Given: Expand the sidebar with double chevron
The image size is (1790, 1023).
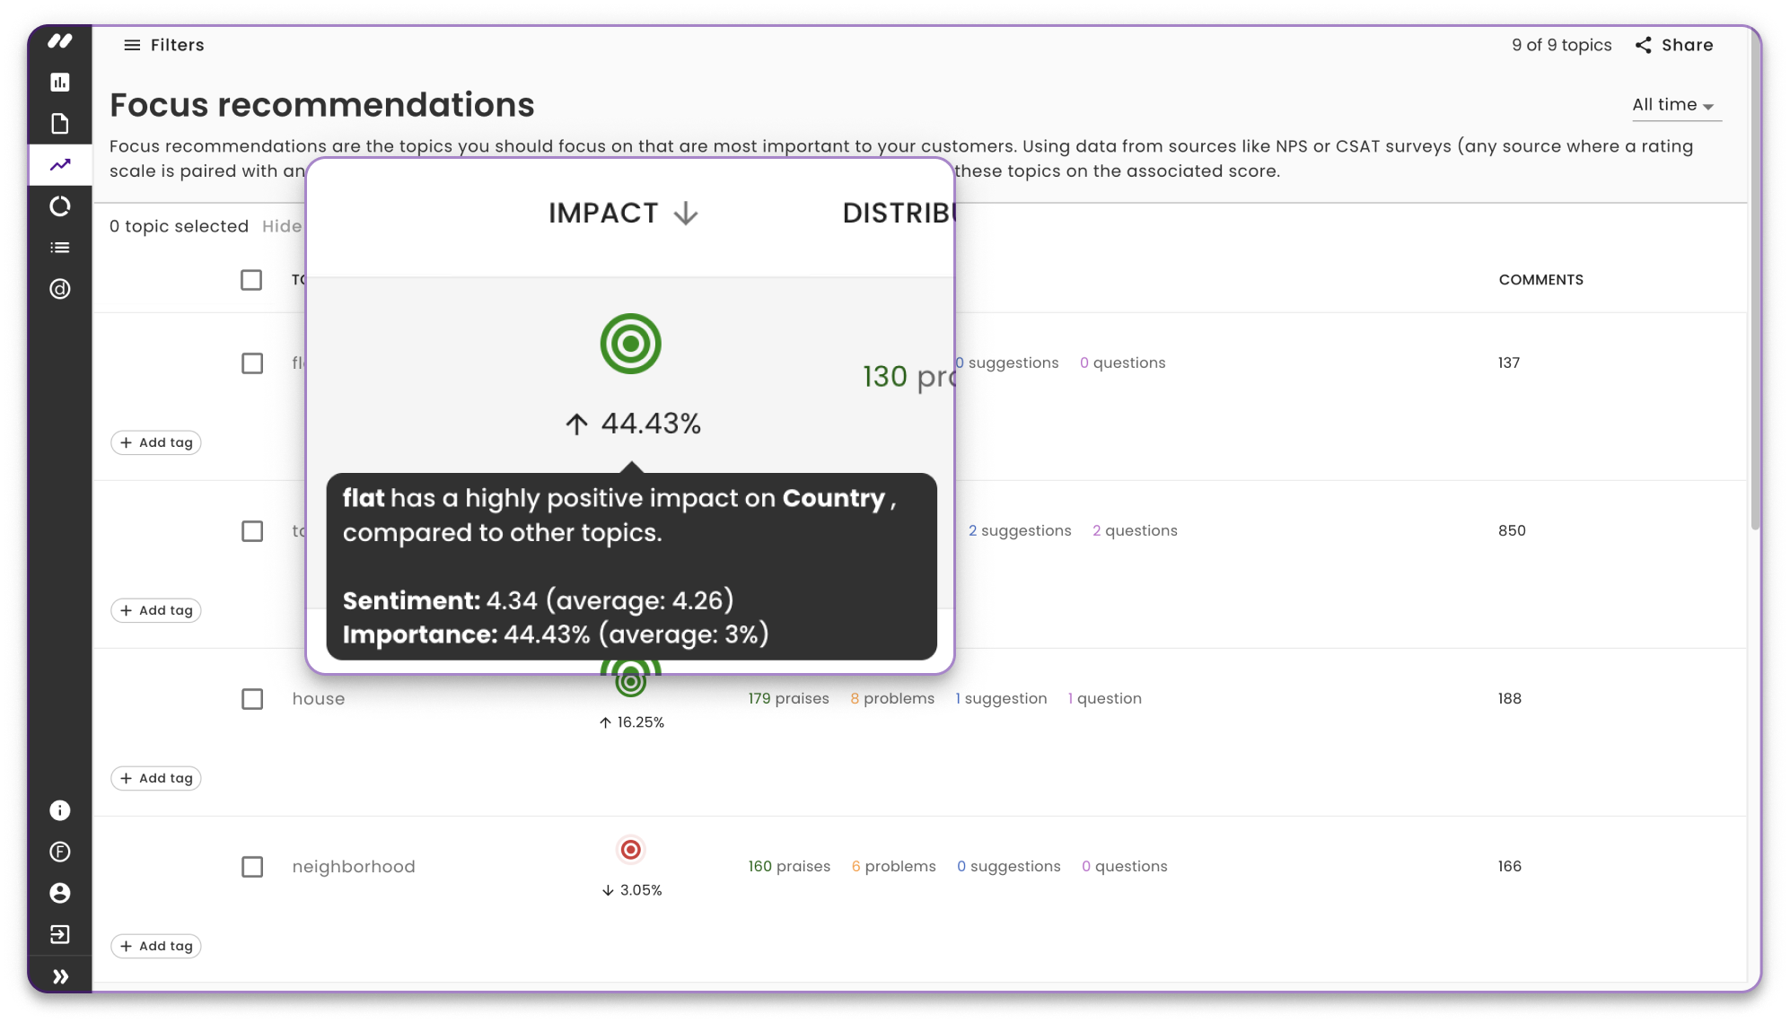Looking at the screenshot, I should [x=60, y=976].
